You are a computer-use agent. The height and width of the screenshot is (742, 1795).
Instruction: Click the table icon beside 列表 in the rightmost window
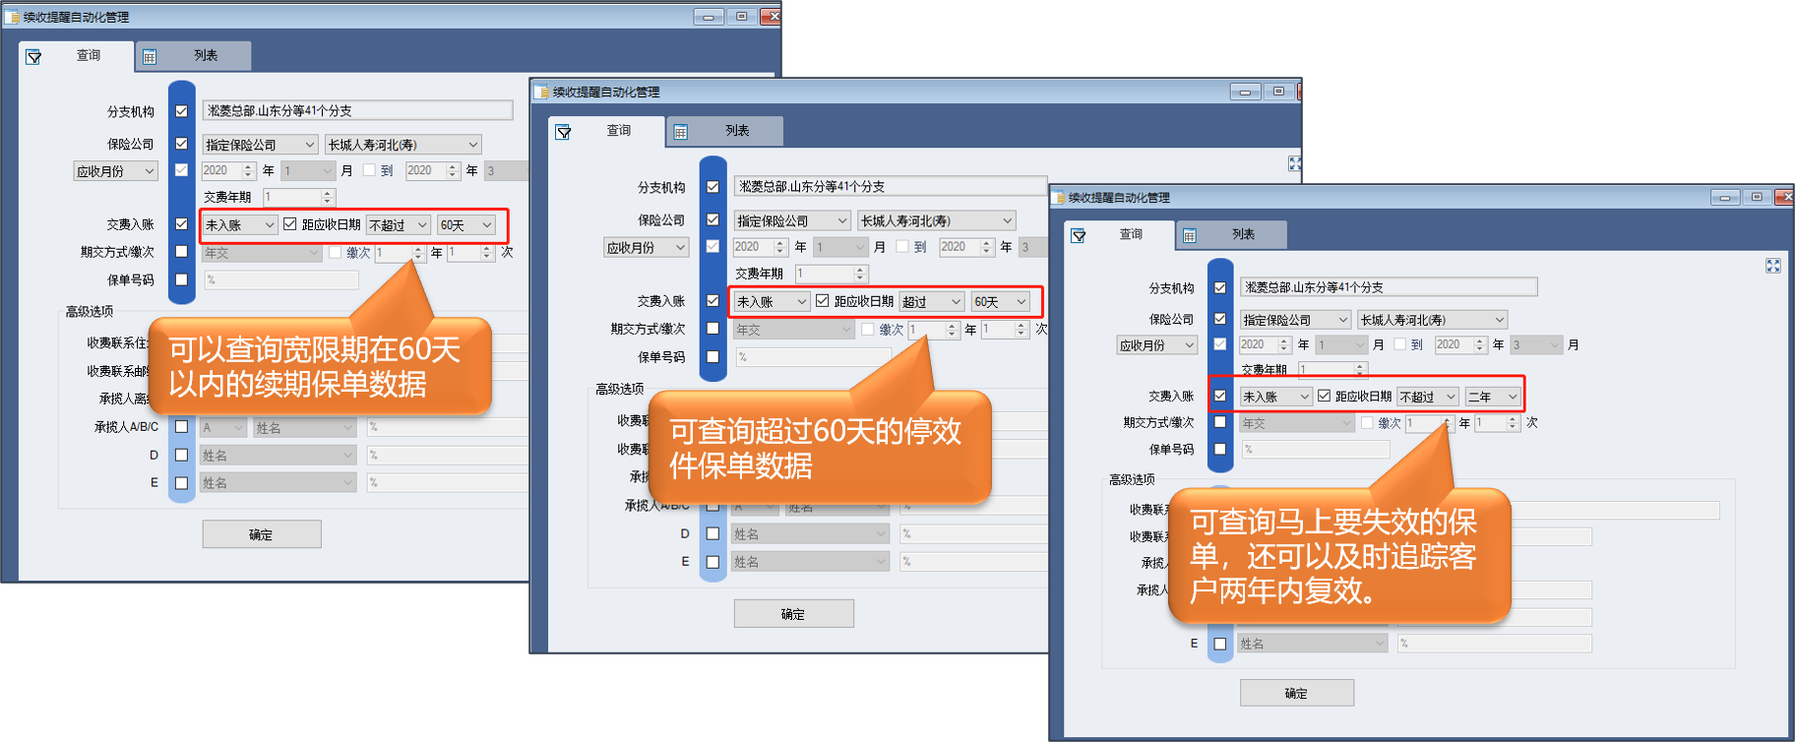[1190, 236]
